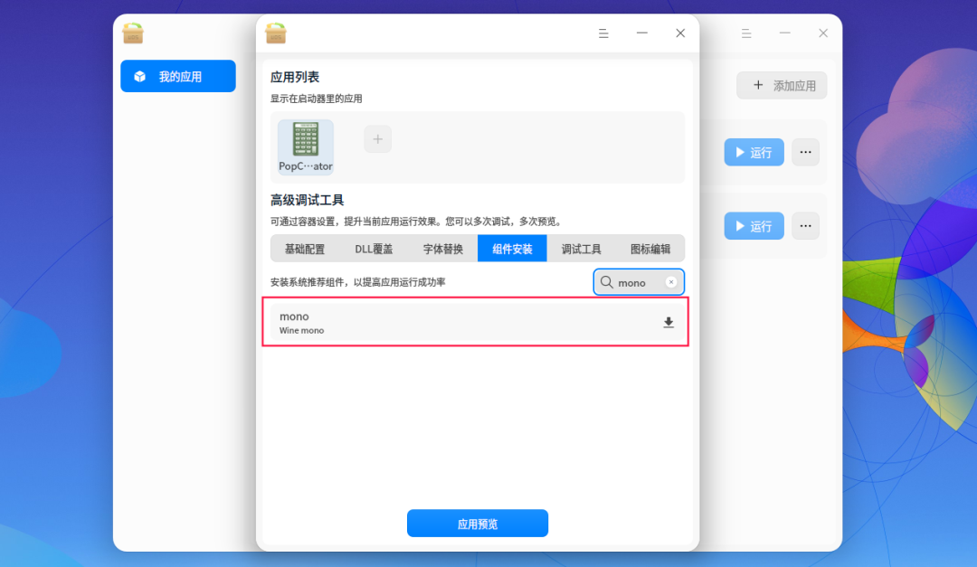
Task: Click the 应用预览 button at the bottom
Action: click(x=477, y=523)
